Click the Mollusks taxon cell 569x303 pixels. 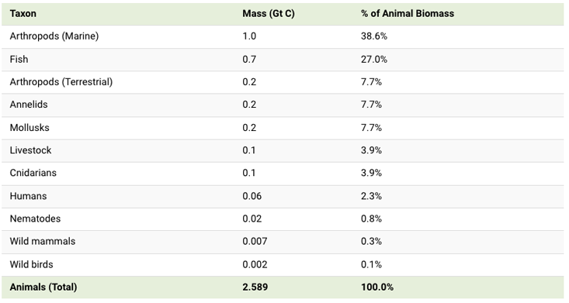point(29,128)
